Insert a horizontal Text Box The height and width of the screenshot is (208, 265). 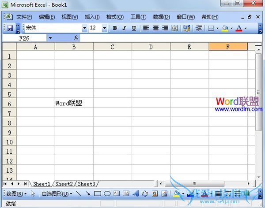[x=117, y=193]
